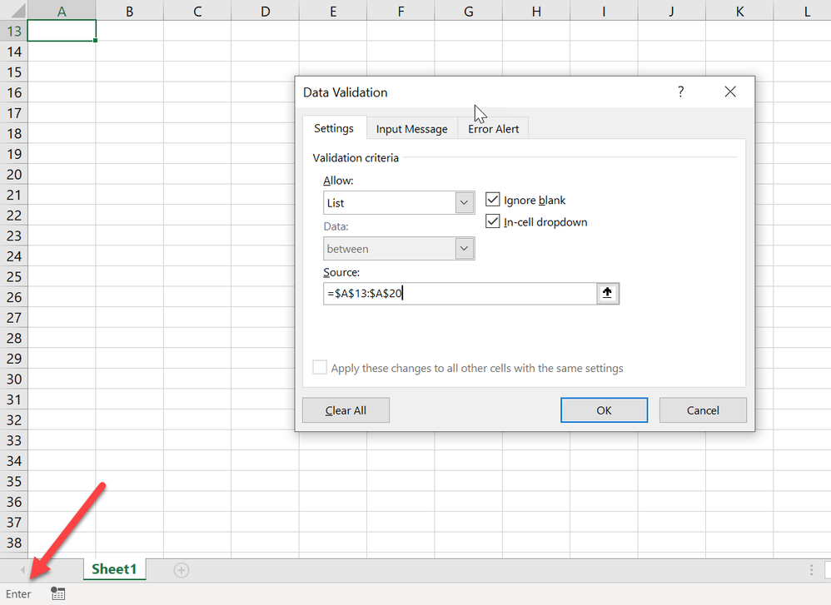Select row 38 header

click(14, 543)
